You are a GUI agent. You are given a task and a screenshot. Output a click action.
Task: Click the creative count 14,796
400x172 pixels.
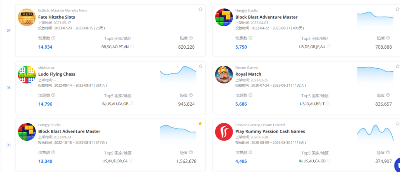(x=45, y=104)
